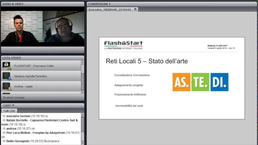Click the AS.TE.DI. logo on the slide
258x145 pixels.
(x=200, y=82)
